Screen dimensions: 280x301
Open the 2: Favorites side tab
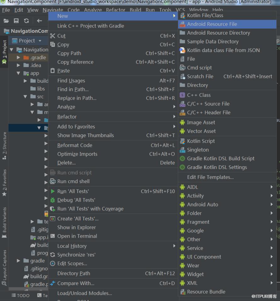tap(4, 183)
